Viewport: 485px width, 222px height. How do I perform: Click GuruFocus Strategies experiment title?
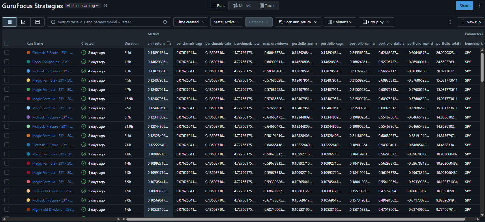32,6
